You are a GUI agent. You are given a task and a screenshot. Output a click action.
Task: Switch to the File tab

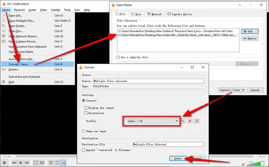pyautogui.click(x=120, y=14)
